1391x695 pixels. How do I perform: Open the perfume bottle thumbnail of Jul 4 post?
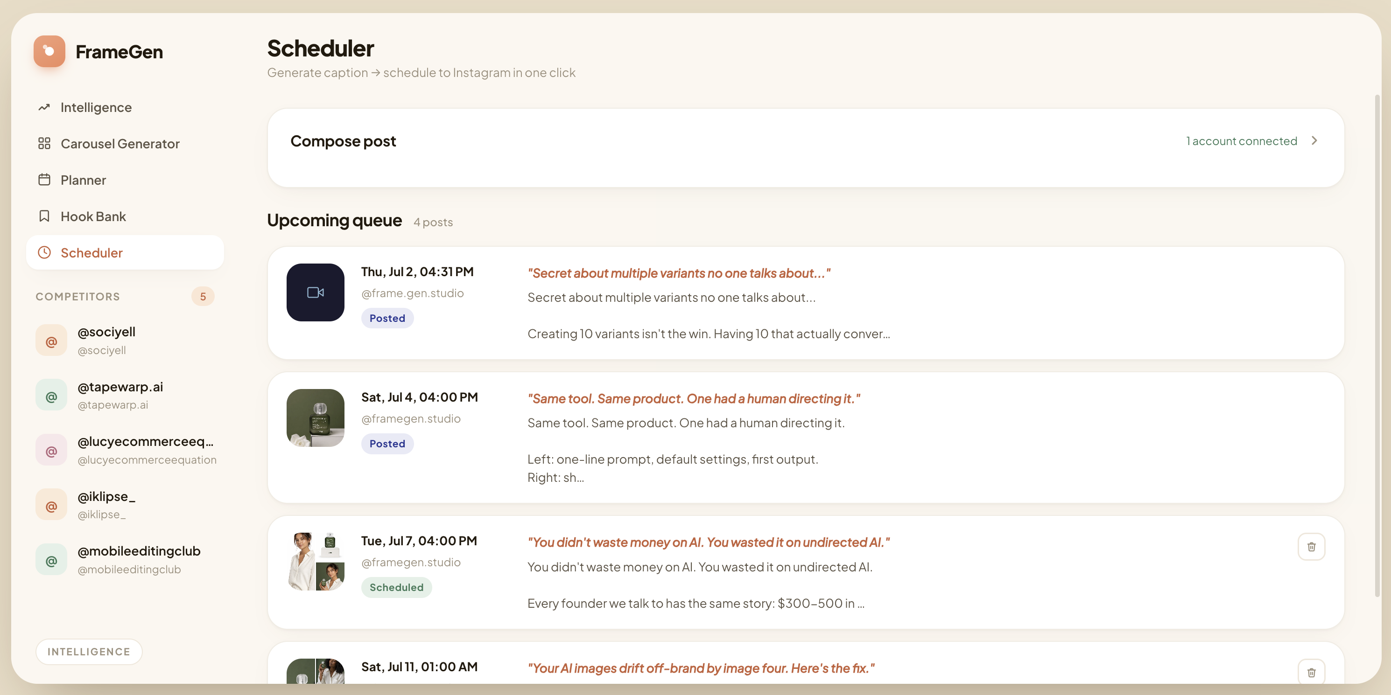click(x=316, y=418)
